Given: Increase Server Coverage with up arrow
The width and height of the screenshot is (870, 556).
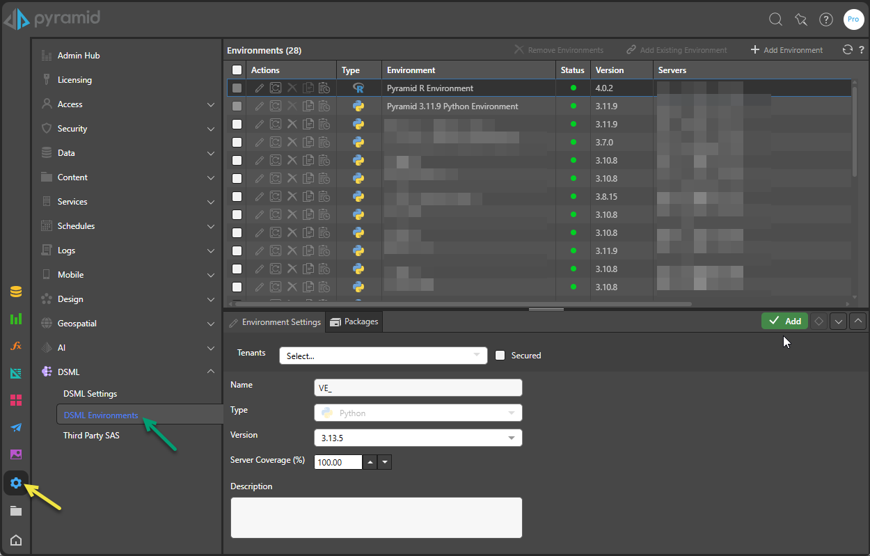Looking at the screenshot, I should pyautogui.click(x=370, y=462).
